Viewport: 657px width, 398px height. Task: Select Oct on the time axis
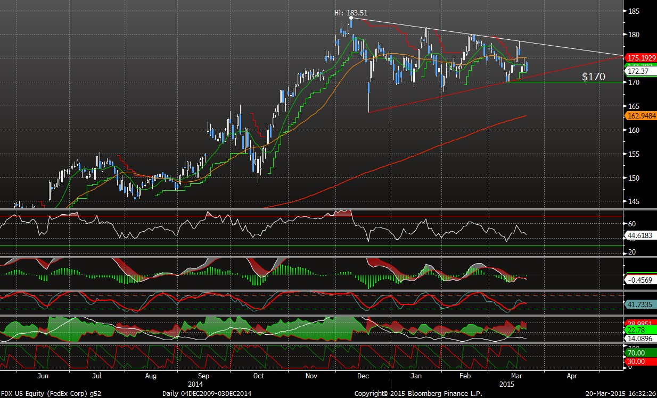(x=259, y=376)
